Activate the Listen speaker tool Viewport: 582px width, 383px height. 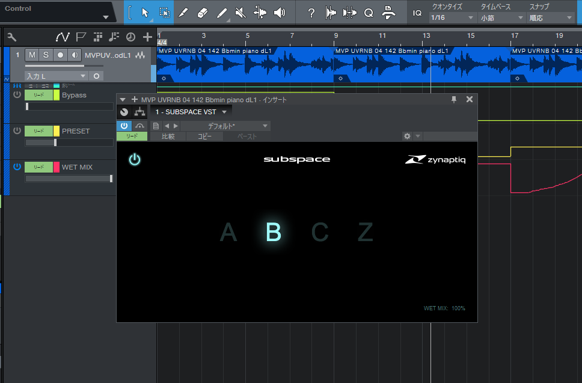click(280, 12)
